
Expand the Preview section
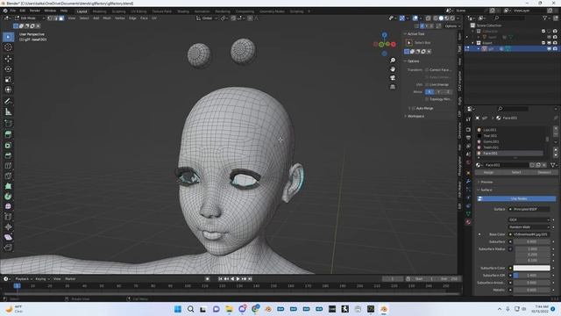click(x=486, y=182)
